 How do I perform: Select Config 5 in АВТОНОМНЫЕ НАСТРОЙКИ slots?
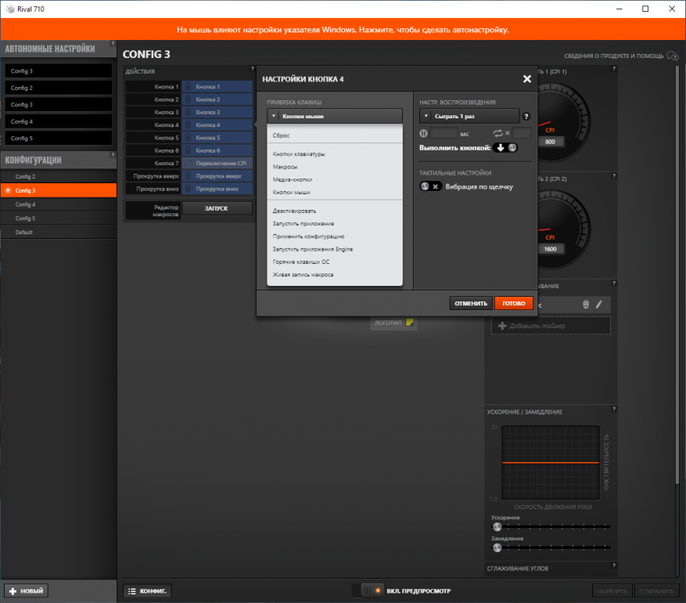pyautogui.click(x=59, y=138)
